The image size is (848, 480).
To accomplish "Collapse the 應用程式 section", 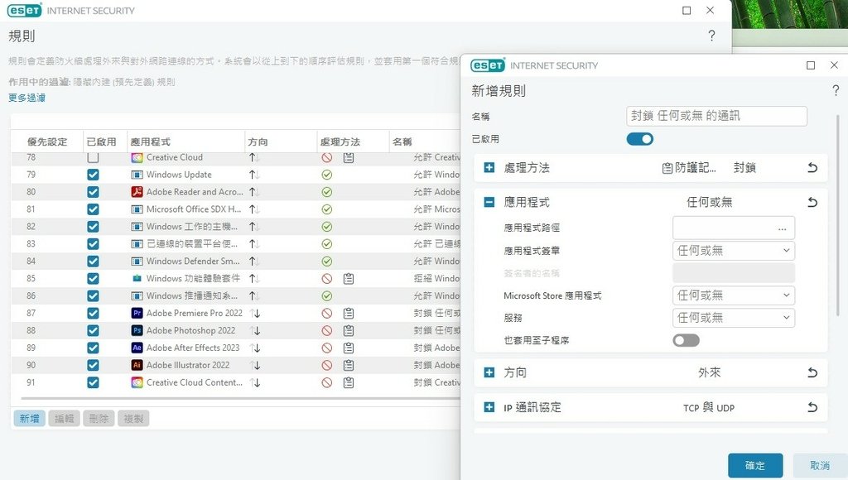I will [x=489, y=202].
